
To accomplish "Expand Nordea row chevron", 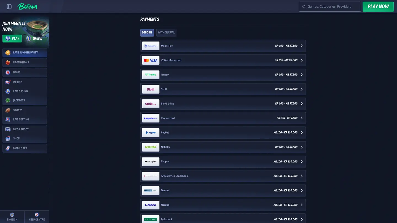I will [302, 205].
